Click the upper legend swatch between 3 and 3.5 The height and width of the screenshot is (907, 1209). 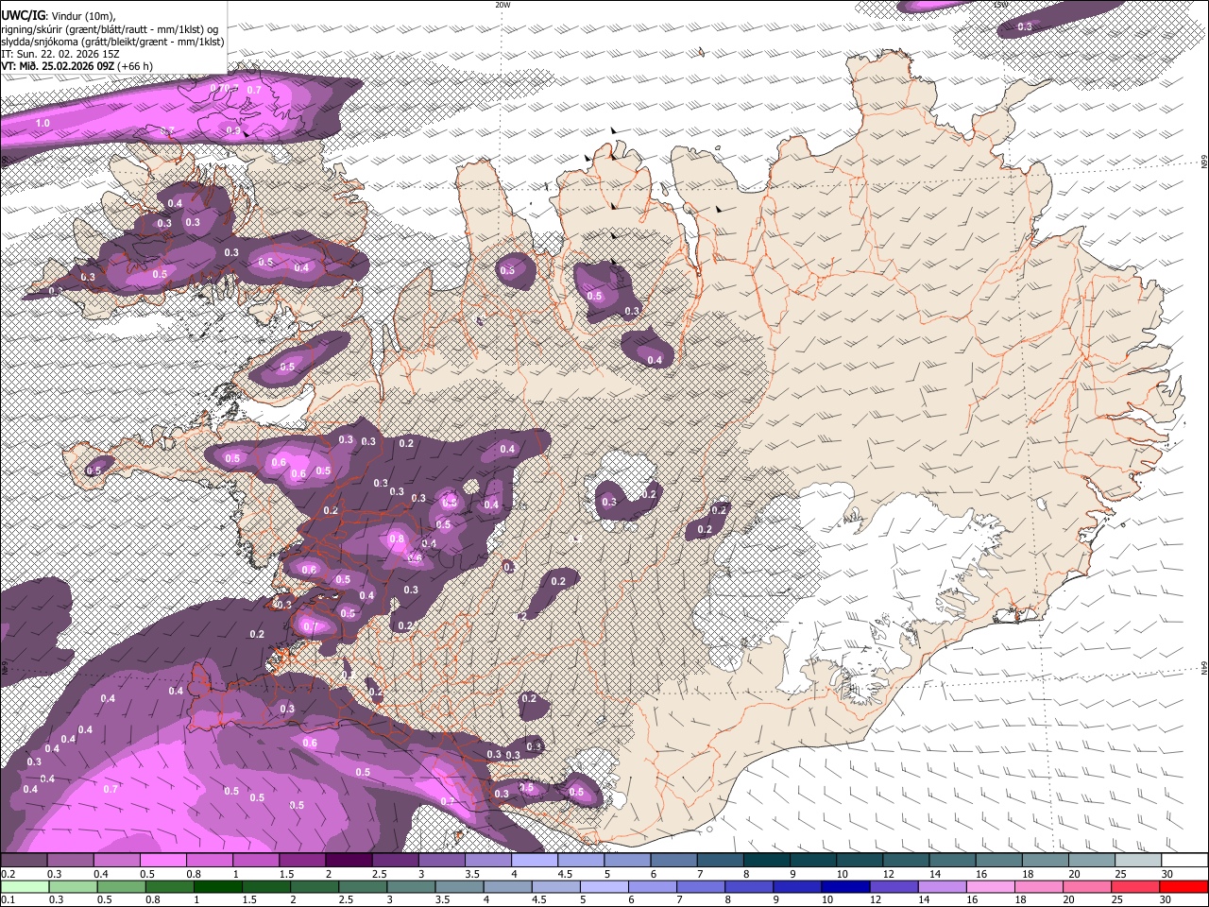point(441,860)
